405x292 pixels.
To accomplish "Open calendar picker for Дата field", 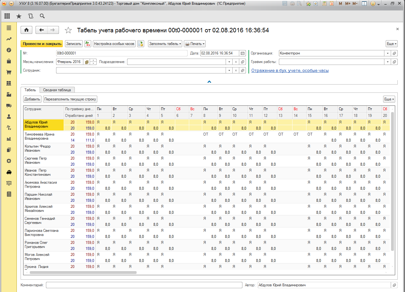I will 243,53.
